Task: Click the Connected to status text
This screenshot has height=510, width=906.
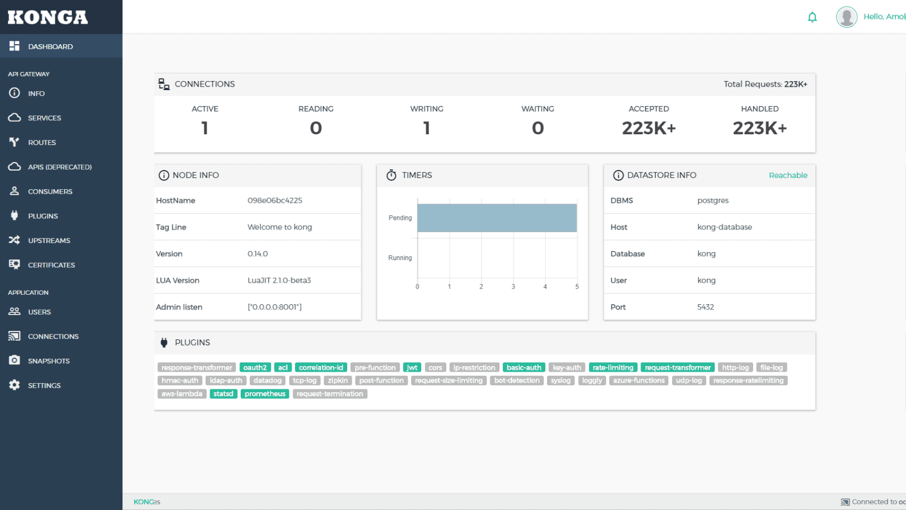Action: (878, 501)
